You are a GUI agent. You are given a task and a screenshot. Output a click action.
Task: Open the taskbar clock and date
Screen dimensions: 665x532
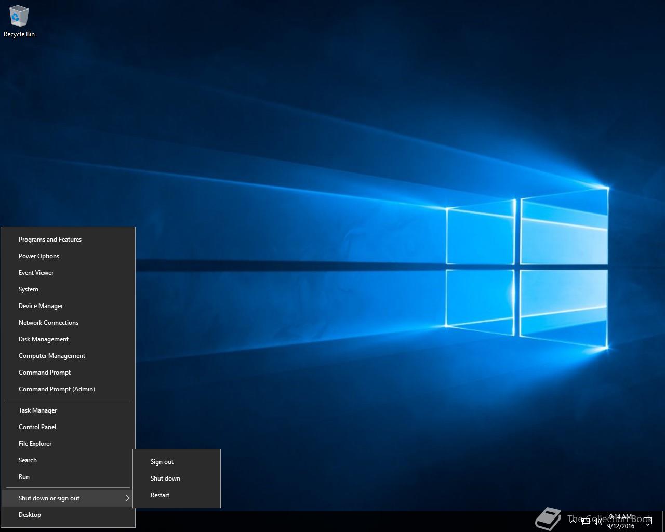pos(621,522)
